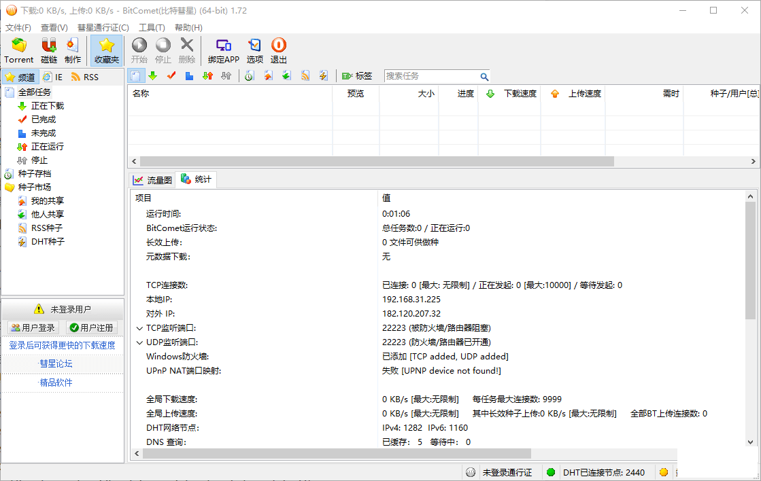The height and width of the screenshot is (481, 761).
Task: Click the 停止 stop toolbar button
Action: click(x=163, y=50)
